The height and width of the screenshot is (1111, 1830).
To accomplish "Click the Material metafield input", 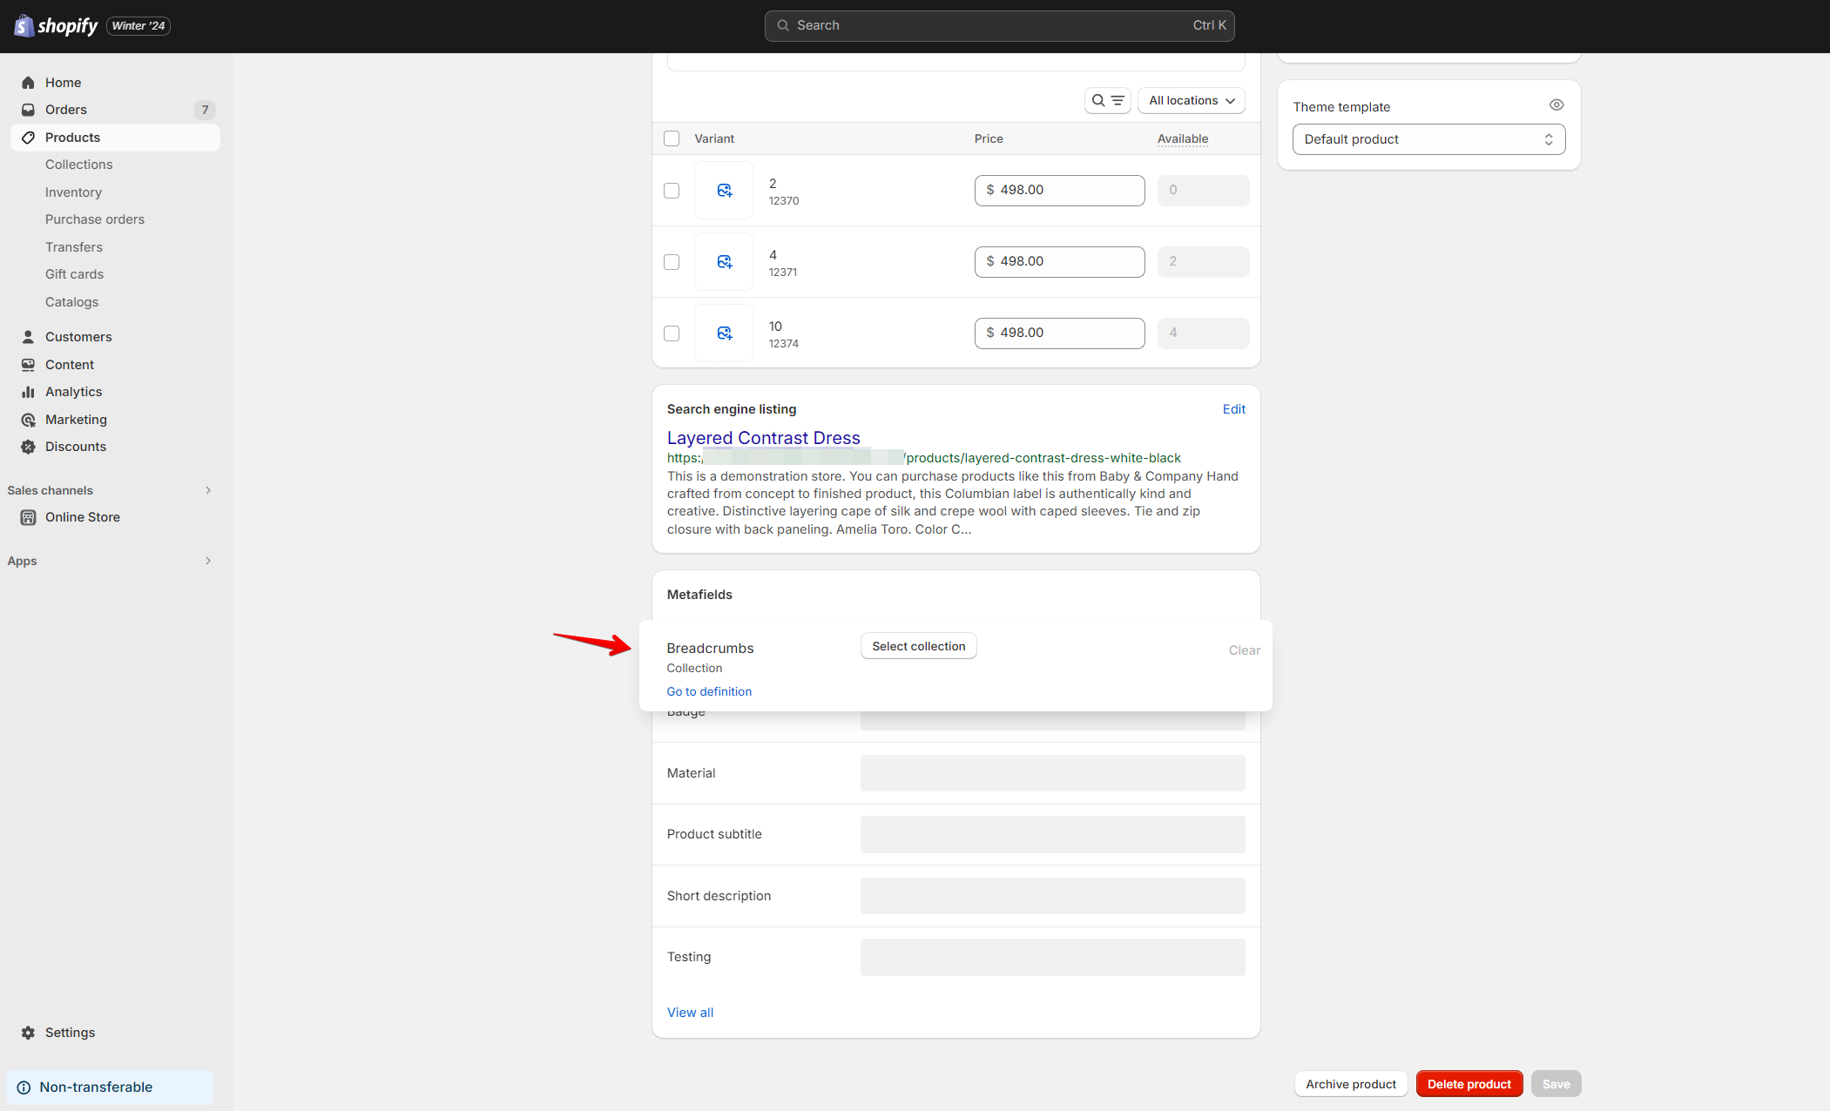I will tap(1052, 773).
